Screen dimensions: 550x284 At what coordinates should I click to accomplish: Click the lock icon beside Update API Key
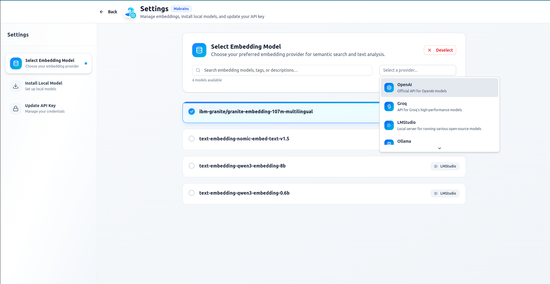pyautogui.click(x=15, y=108)
